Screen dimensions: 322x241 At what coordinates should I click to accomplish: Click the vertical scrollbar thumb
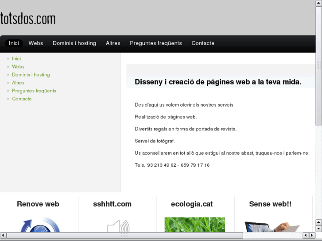click(319, 65)
